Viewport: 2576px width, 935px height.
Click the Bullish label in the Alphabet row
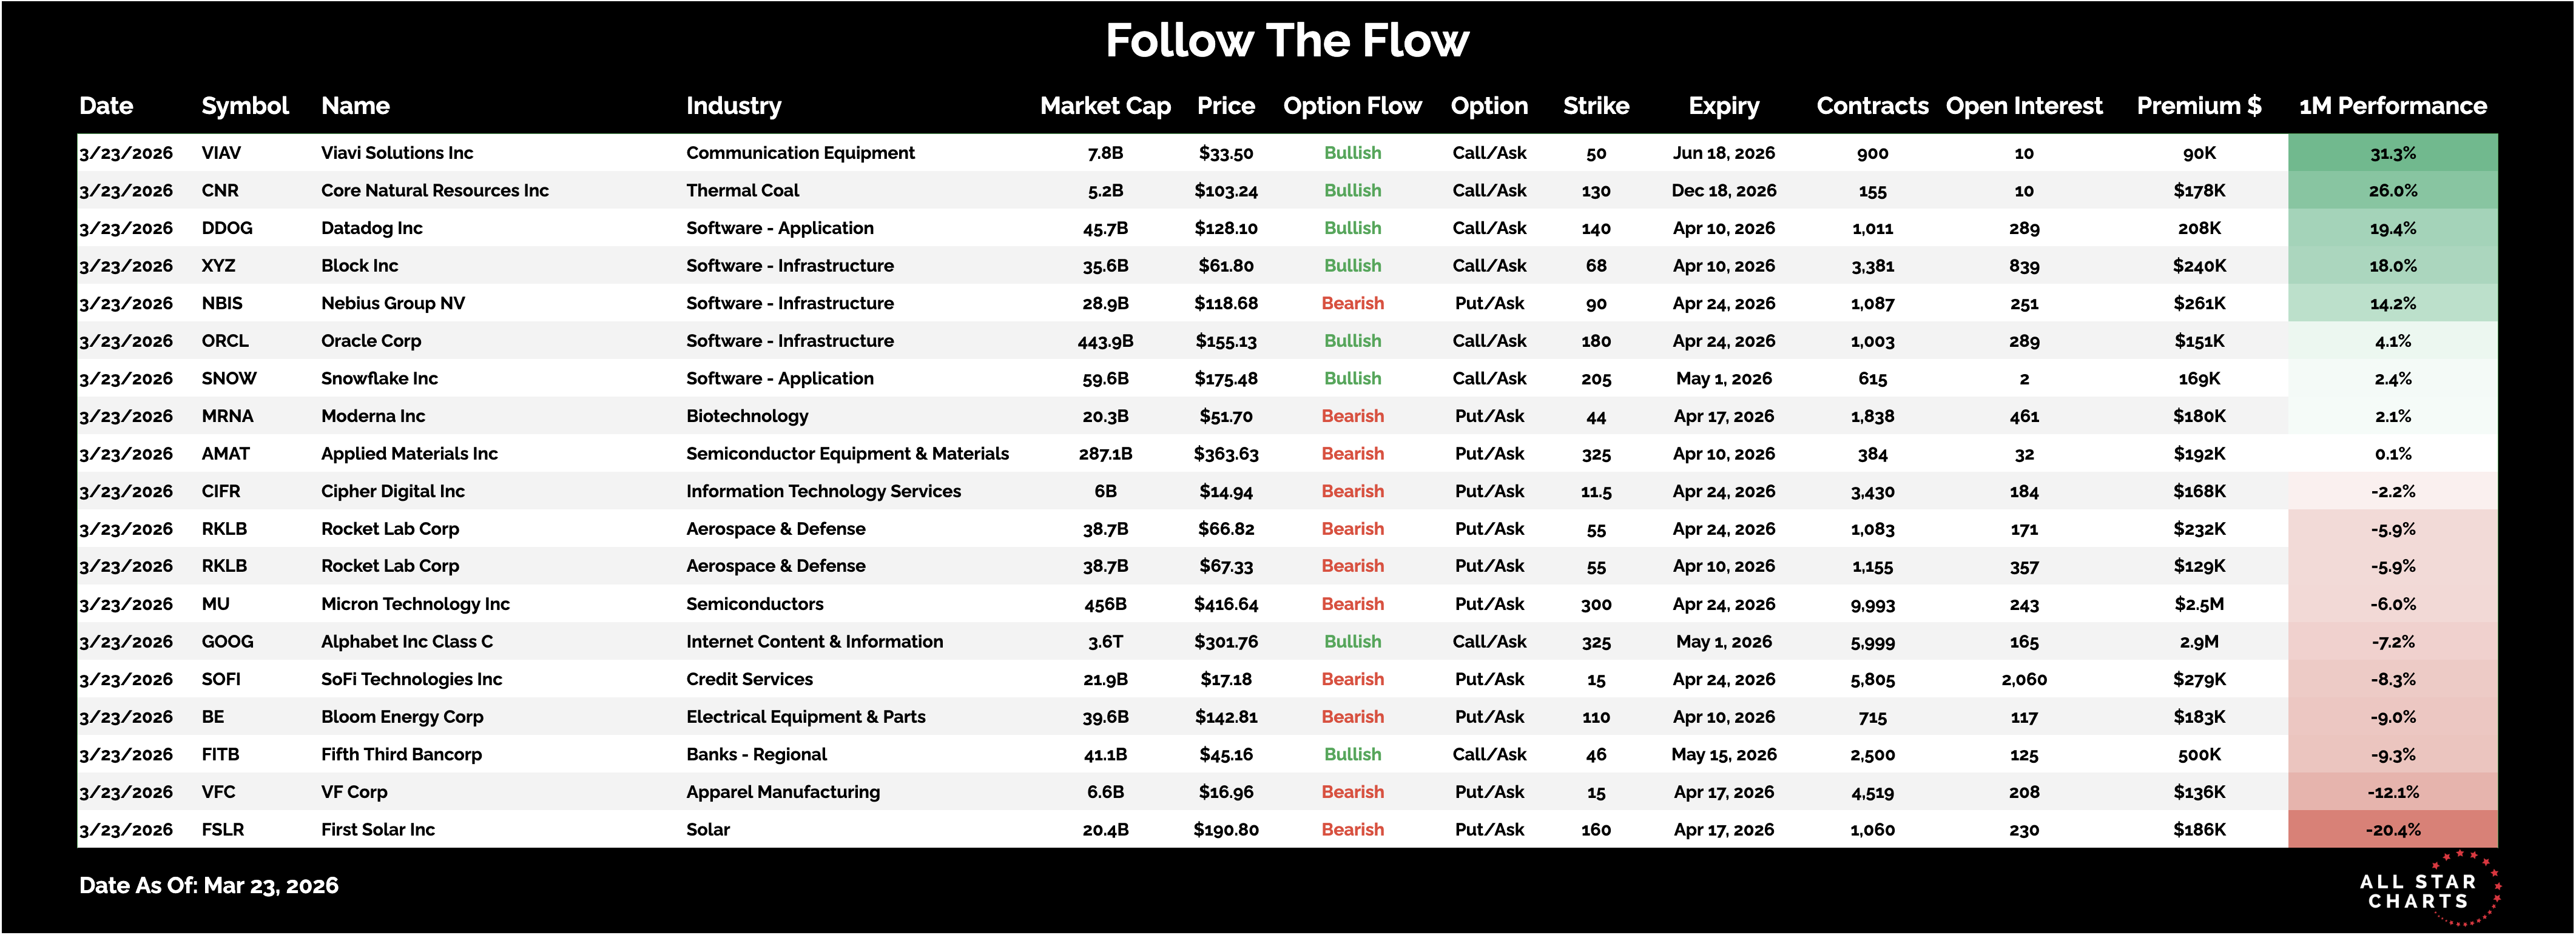(1352, 642)
